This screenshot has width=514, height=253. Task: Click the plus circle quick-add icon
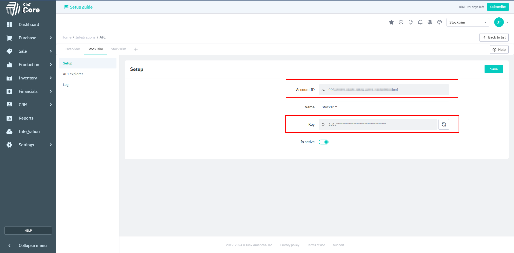(401, 22)
